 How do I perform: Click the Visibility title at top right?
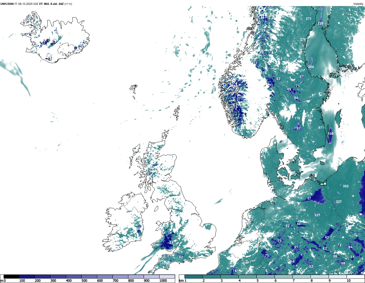(x=358, y=4)
